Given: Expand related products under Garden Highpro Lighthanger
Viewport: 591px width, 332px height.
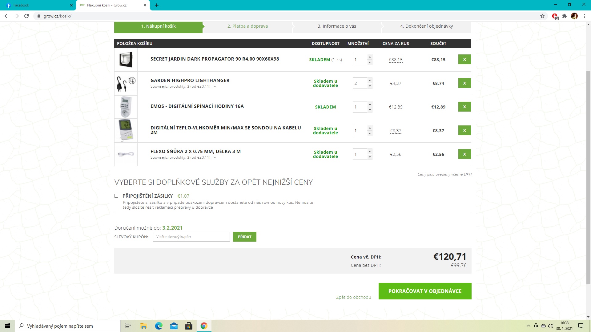Looking at the screenshot, I should click(215, 87).
